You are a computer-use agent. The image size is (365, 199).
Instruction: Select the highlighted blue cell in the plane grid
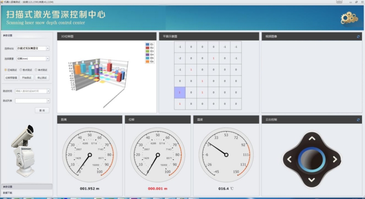pos(179,92)
